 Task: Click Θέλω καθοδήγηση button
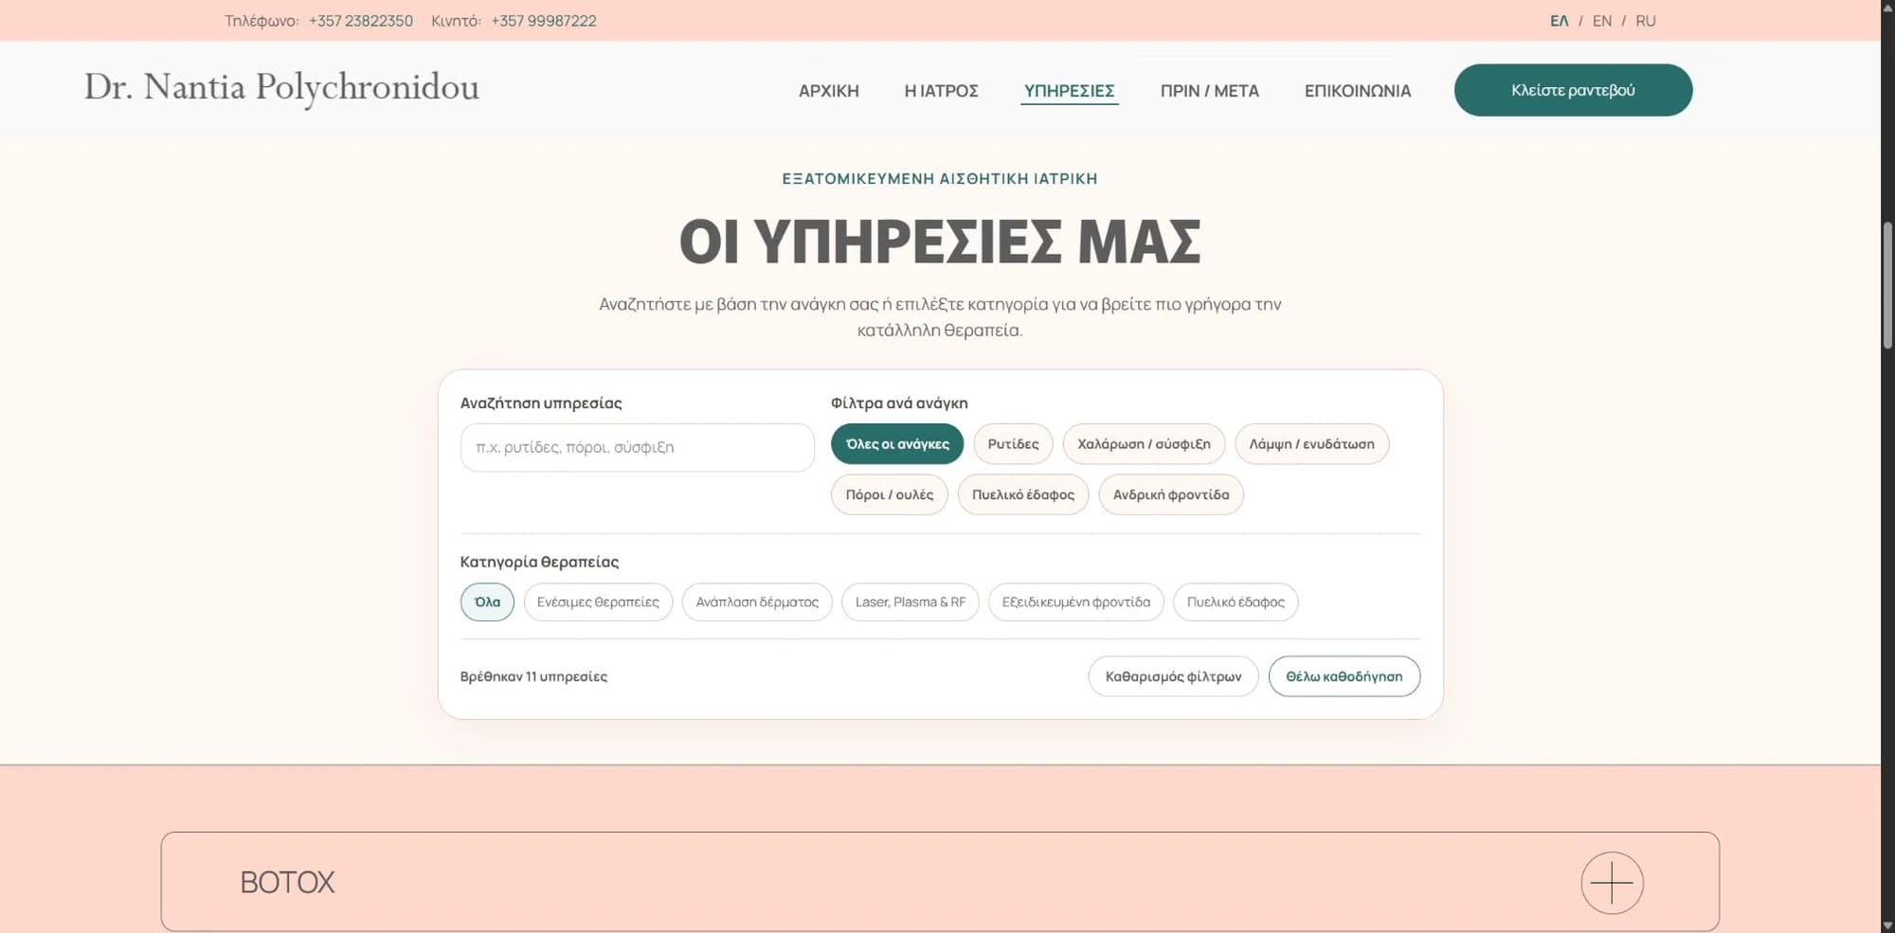(x=1344, y=676)
